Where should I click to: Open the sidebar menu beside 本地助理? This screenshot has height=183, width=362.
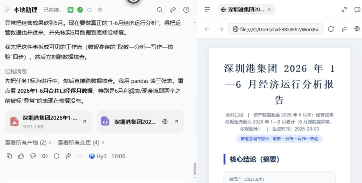pyautogui.click(x=8, y=10)
